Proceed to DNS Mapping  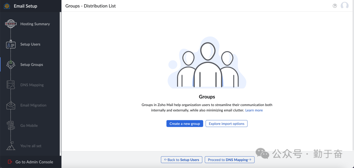coord(229,160)
